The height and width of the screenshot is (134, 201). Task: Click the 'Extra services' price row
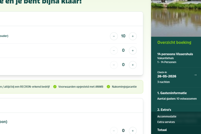pos(179,122)
